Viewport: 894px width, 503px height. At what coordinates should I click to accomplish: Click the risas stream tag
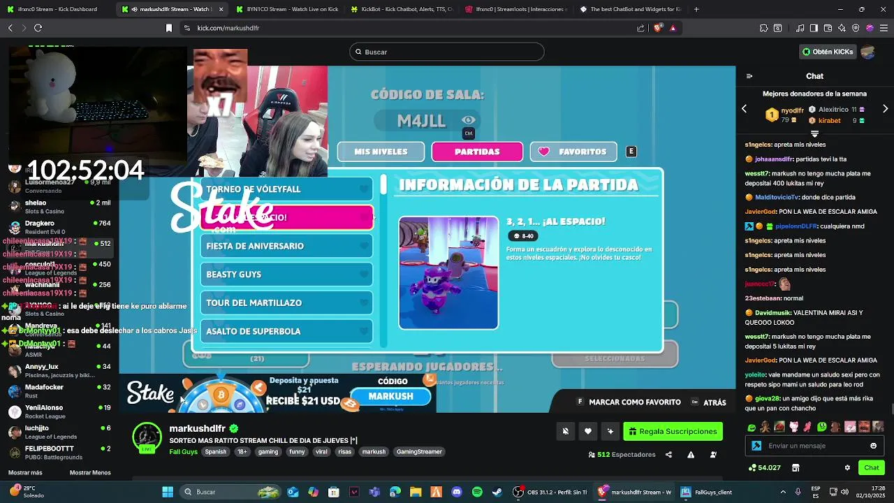tap(344, 452)
